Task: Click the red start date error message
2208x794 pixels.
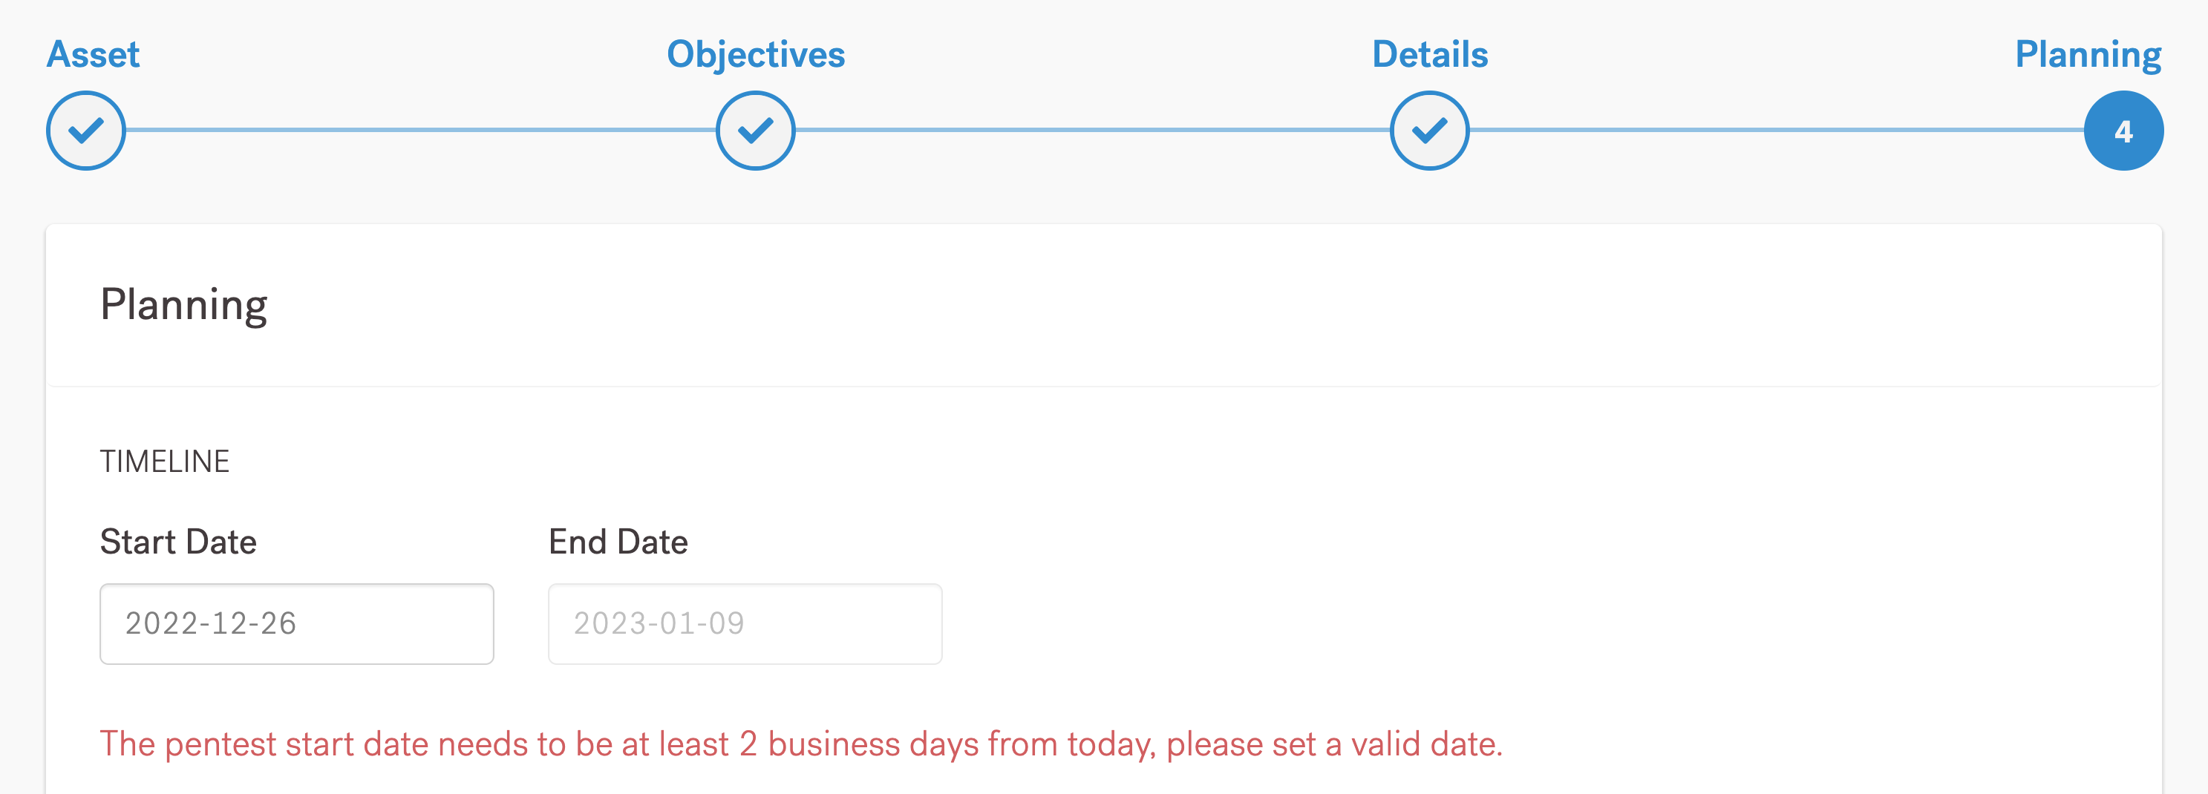Action: (800, 744)
